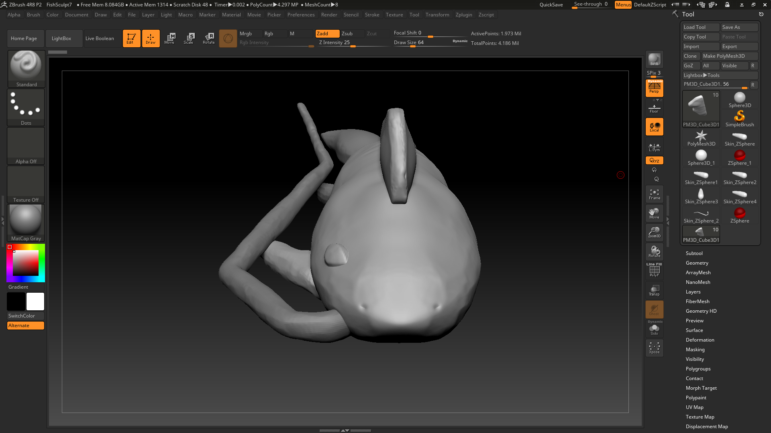Toggle PolyF line fill display
Viewport: 771px width, 433px height.
(654, 271)
